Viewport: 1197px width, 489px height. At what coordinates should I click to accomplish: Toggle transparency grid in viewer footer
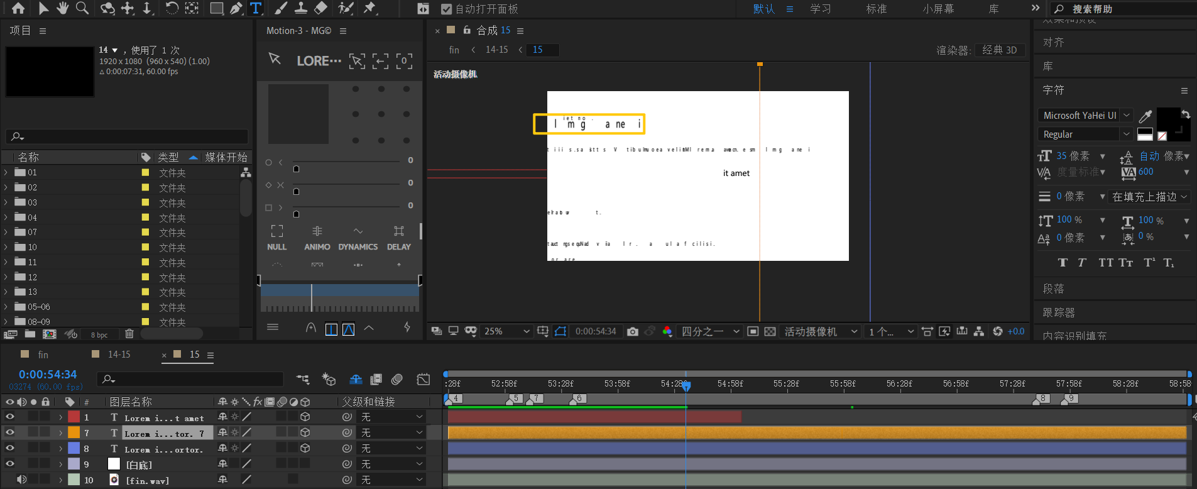pos(770,331)
